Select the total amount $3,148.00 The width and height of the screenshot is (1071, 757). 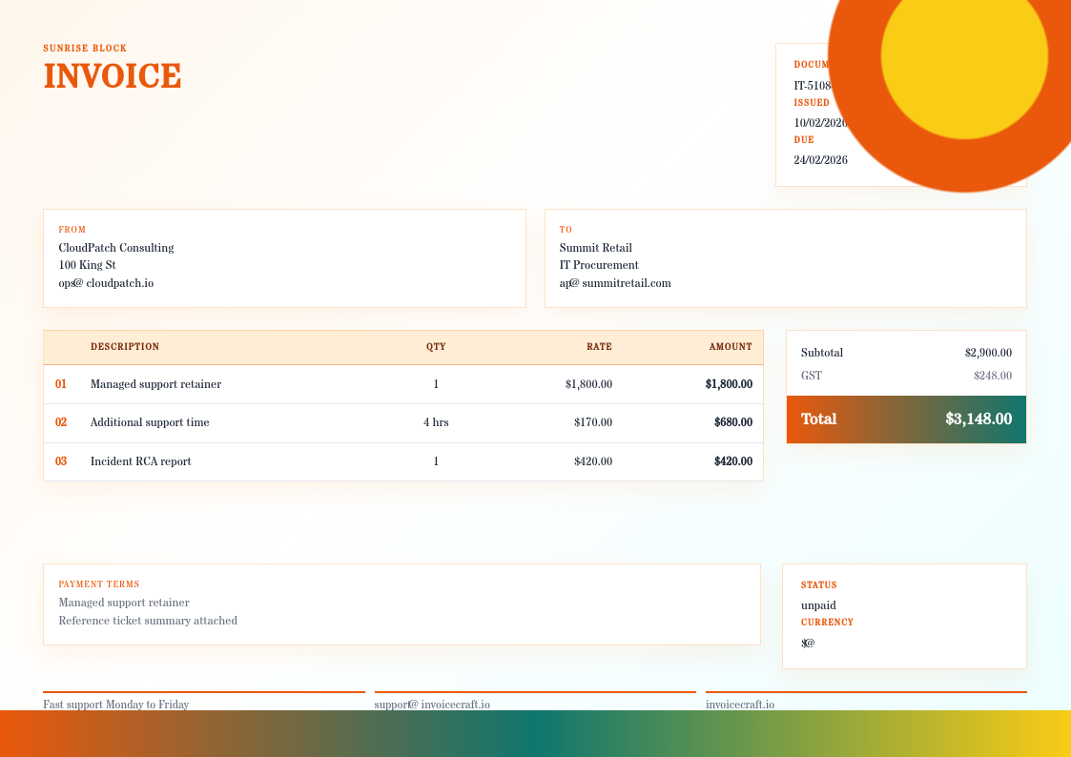click(x=978, y=419)
